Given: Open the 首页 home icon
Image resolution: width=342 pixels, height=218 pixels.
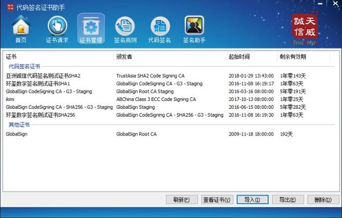Looking at the screenshot, I should tap(21, 29).
